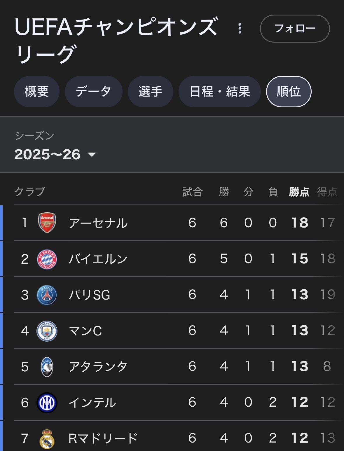Screen dimensions: 344x451
Task: Select the 順位 standings tab
Action: (x=289, y=92)
